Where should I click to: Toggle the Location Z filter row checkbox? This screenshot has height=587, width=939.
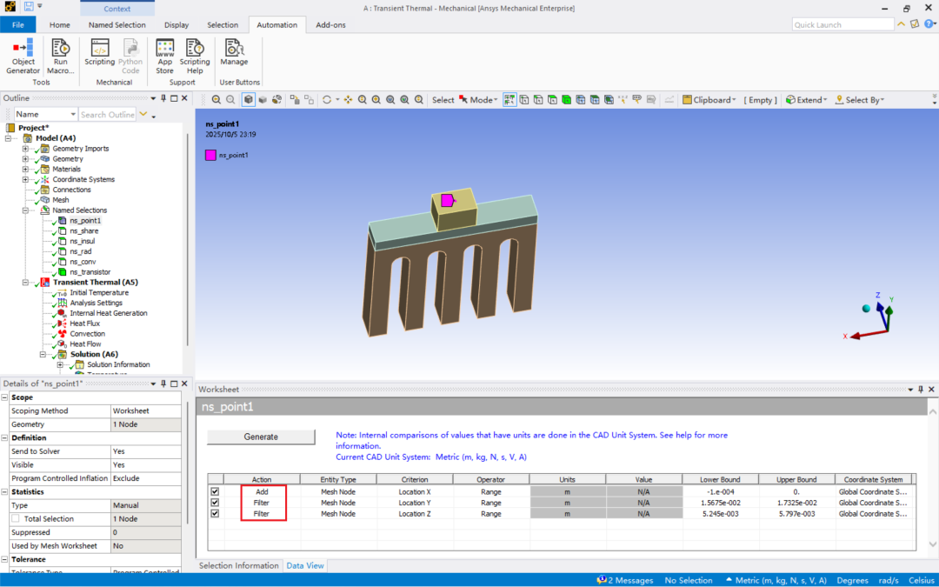pos(215,514)
